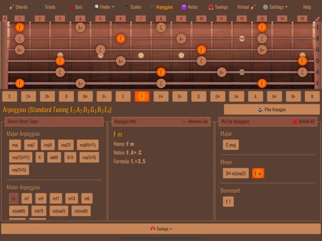Select root note C
322x241 pixels.
pyautogui.click(x=10, y=96)
